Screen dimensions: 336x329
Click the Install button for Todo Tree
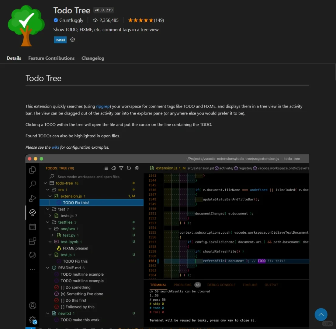pos(60,40)
